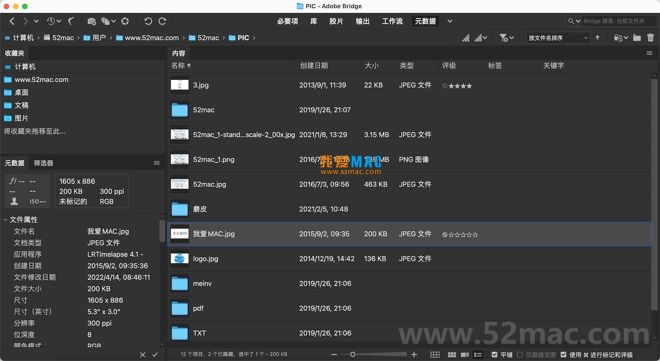Expand the chevron after 用户 in path
Screen dimensions: 660x361
[111, 38]
